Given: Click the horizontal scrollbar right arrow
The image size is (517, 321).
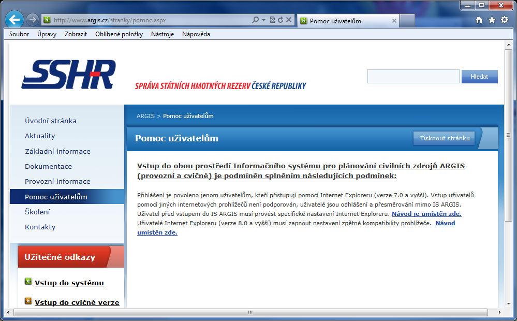Looking at the screenshot, I should click(500, 312).
